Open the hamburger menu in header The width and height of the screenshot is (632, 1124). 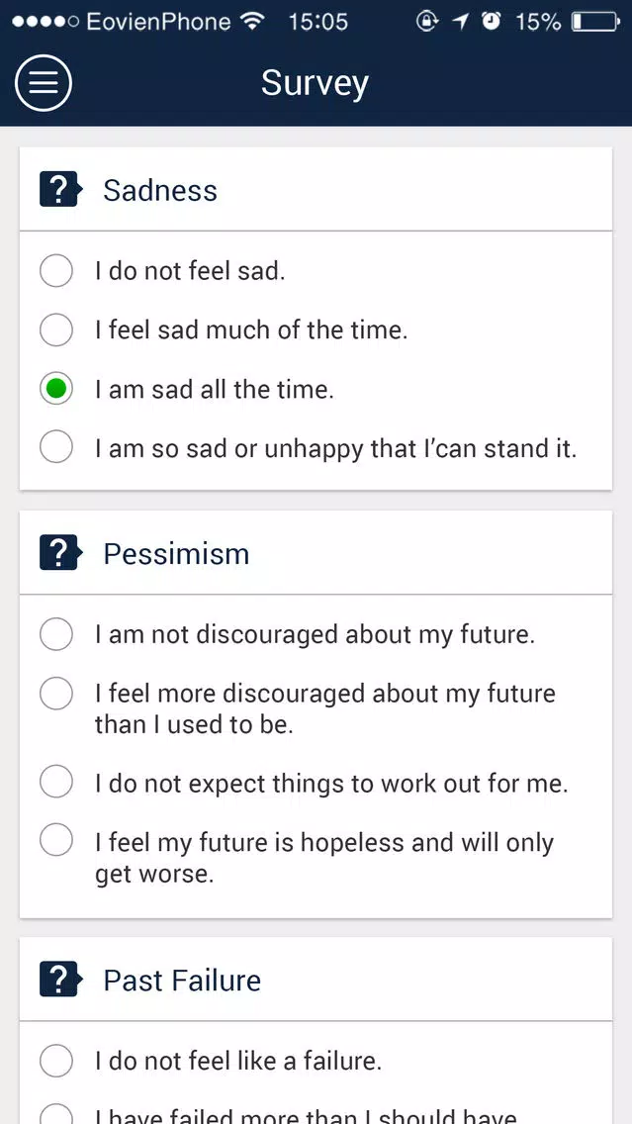[43, 83]
